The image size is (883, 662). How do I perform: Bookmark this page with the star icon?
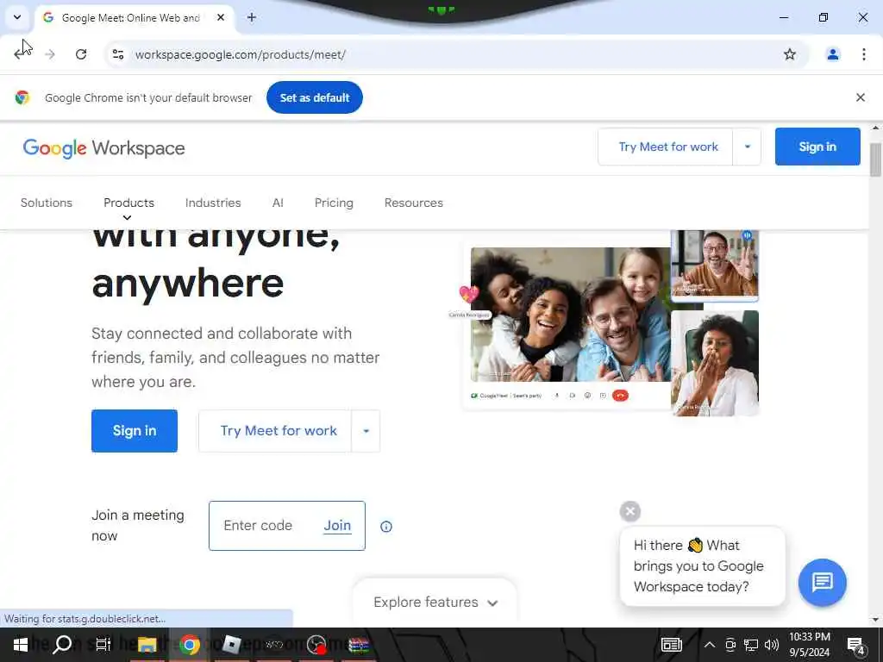point(790,54)
